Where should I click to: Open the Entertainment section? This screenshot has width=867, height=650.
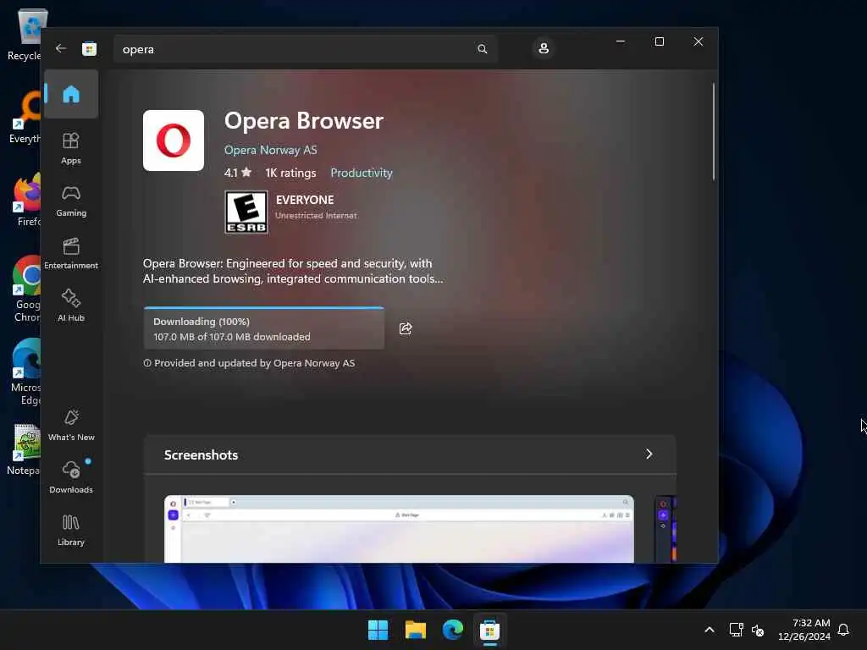[x=71, y=254]
